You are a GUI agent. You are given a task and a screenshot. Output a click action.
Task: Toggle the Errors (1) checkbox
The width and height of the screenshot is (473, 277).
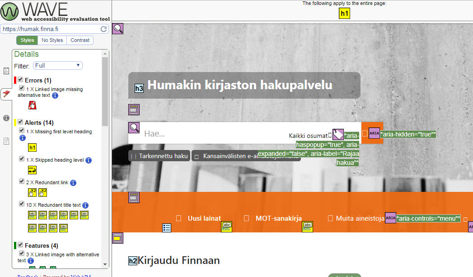[x=20, y=79]
